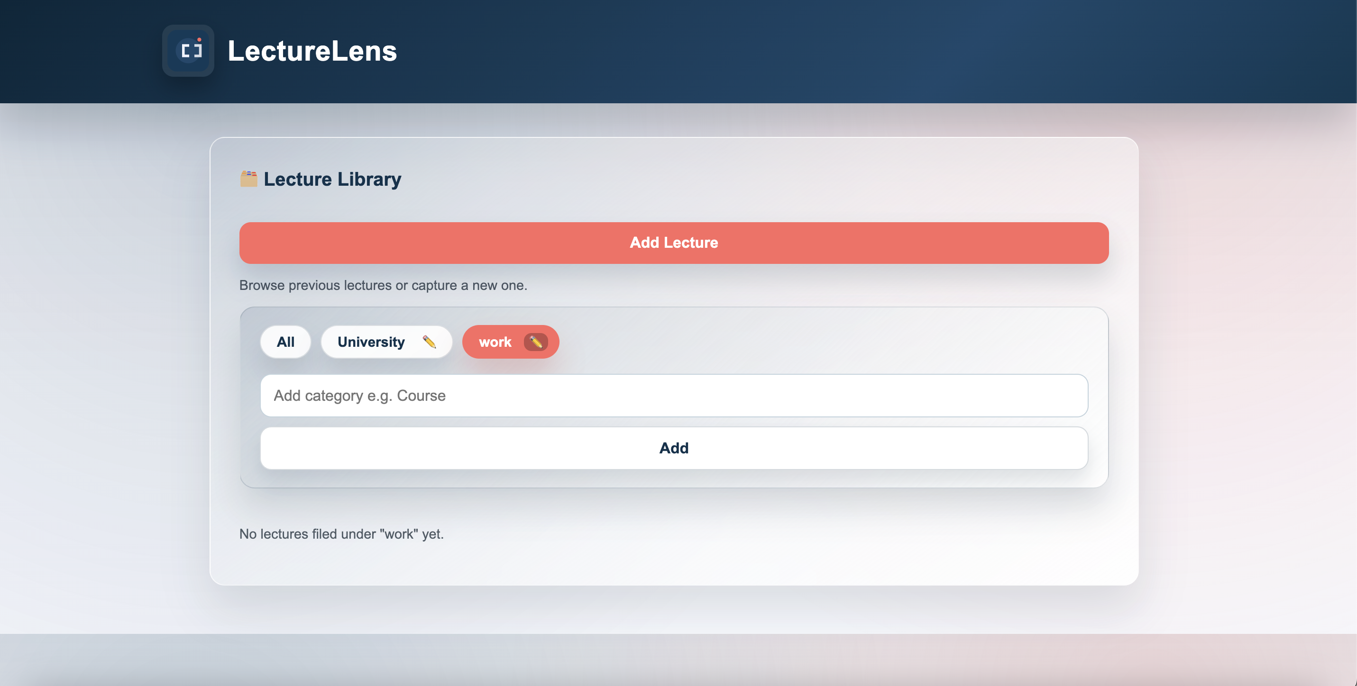Viewport: 1357px width, 686px height.
Task: Click the Lecture Library heading
Action: (332, 179)
